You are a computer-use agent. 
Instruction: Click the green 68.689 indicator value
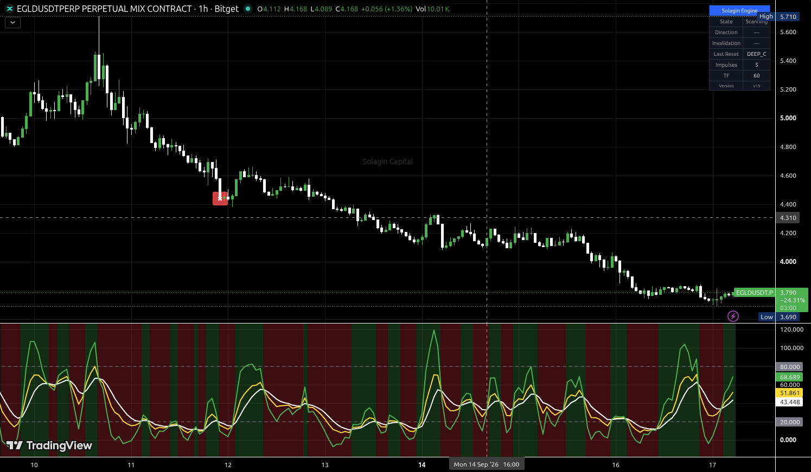(x=790, y=377)
